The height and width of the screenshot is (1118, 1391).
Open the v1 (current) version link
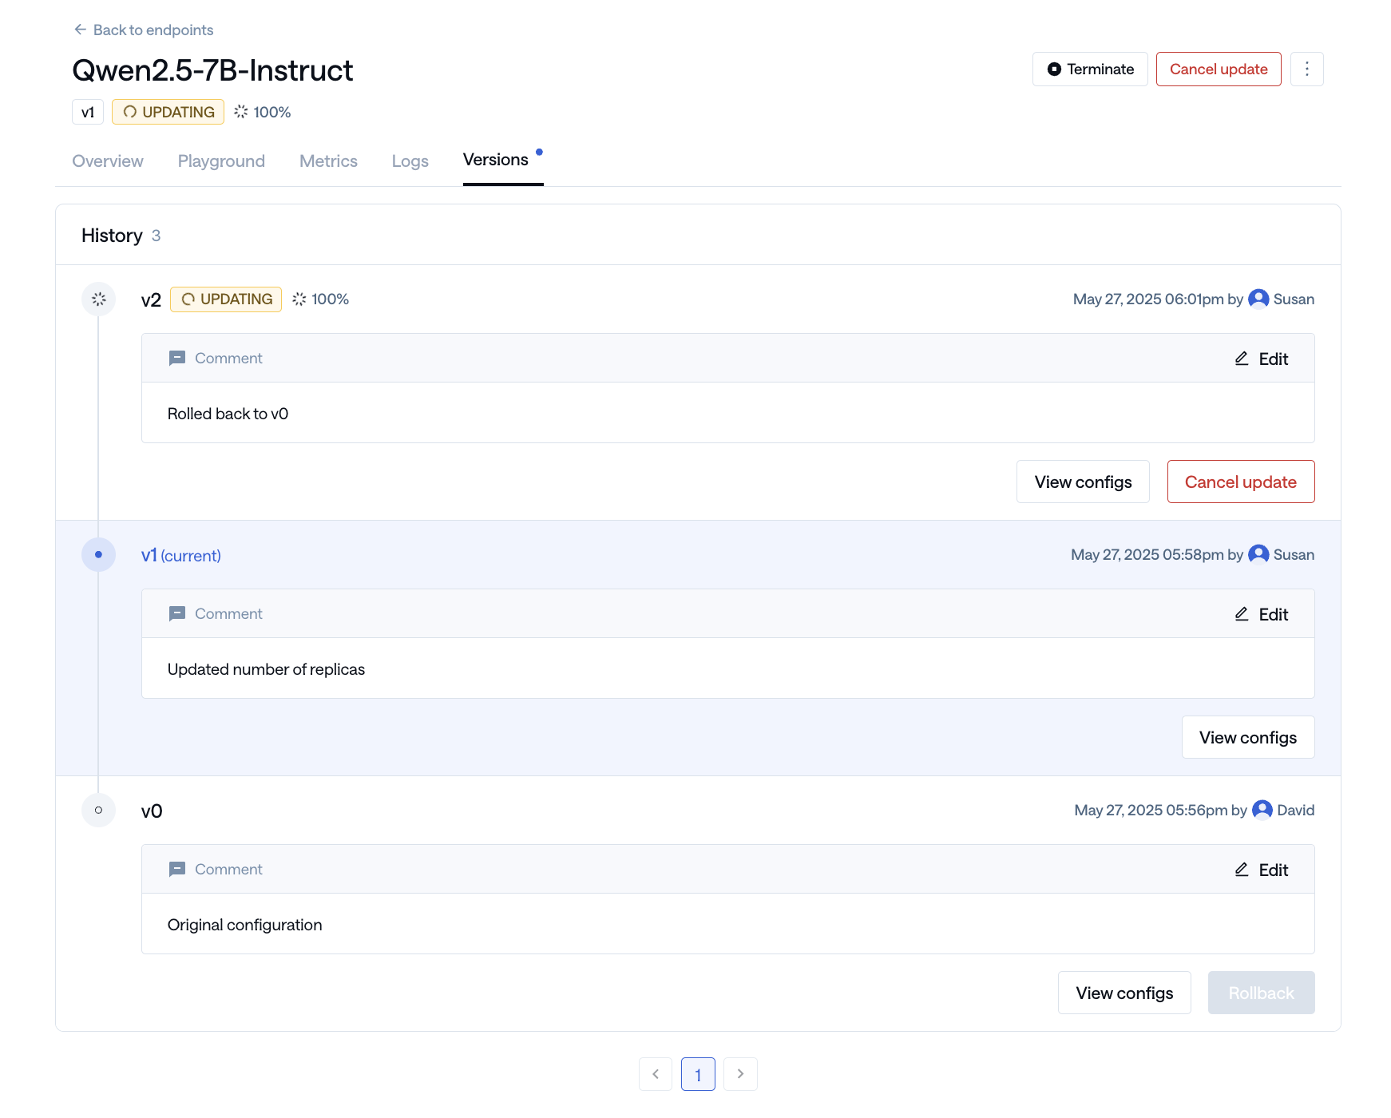pos(180,555)
